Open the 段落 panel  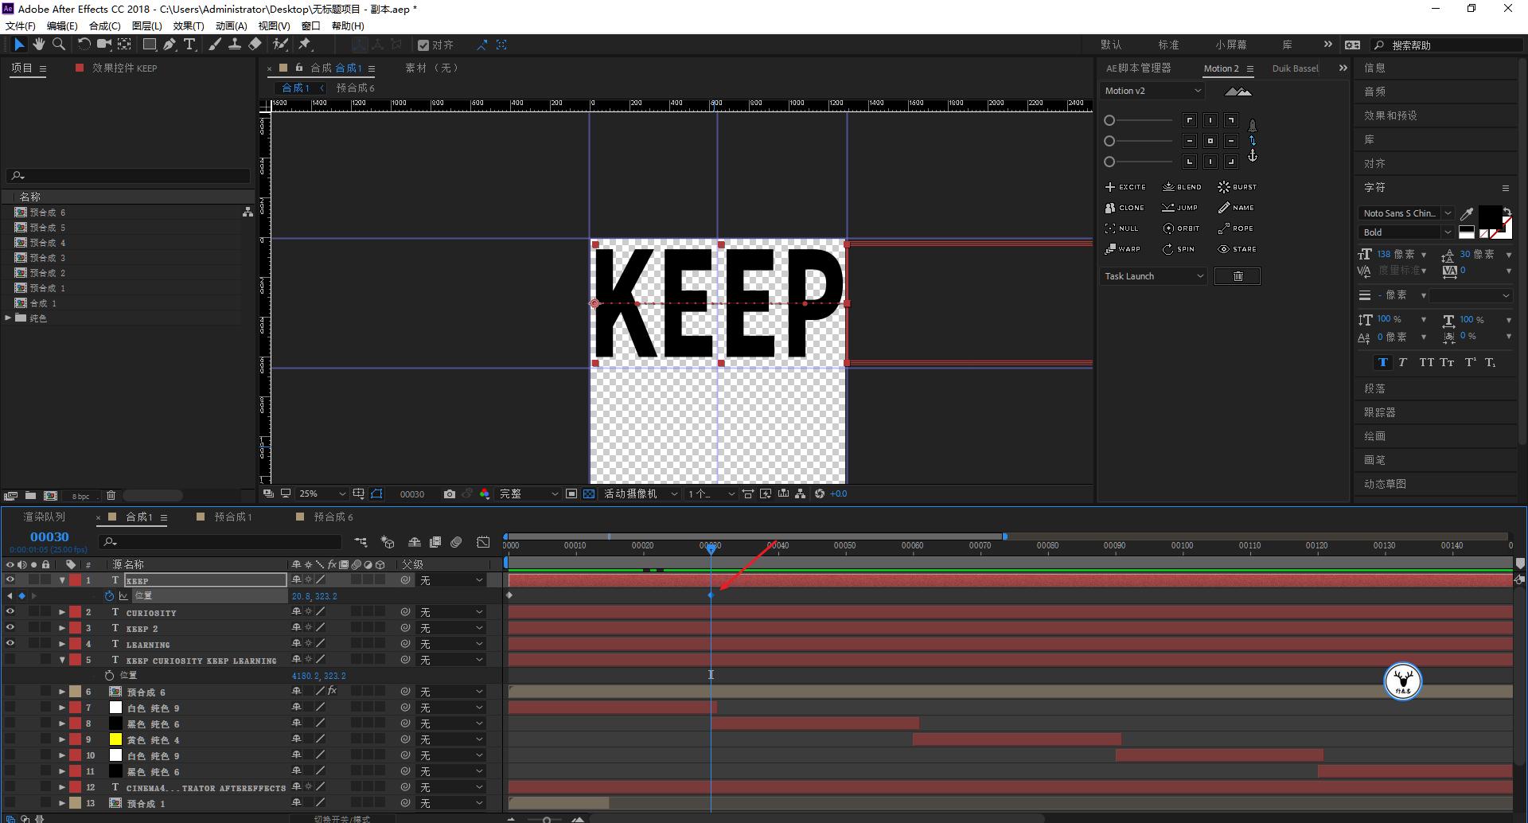click(1374, 388)
